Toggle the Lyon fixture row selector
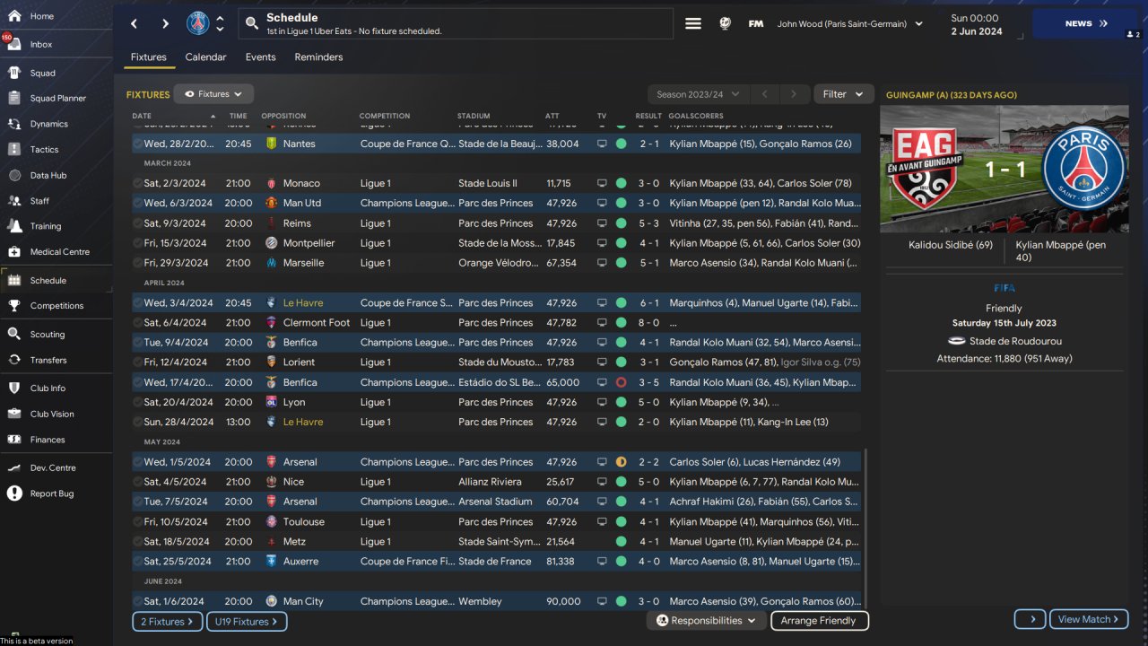This screenshot has width=1148, height=646. [138, 402]
